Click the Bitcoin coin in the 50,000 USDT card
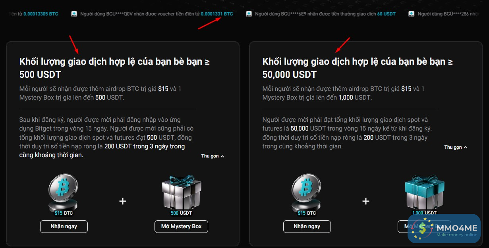The height and width of the screenshot is (248, 489). coord(306,192)
